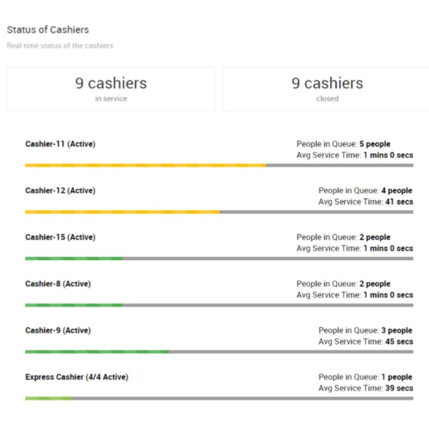The width and height of the screenshot is (429, 429).
Task: Select the 9 cashiers closed card
Action: 327,88
